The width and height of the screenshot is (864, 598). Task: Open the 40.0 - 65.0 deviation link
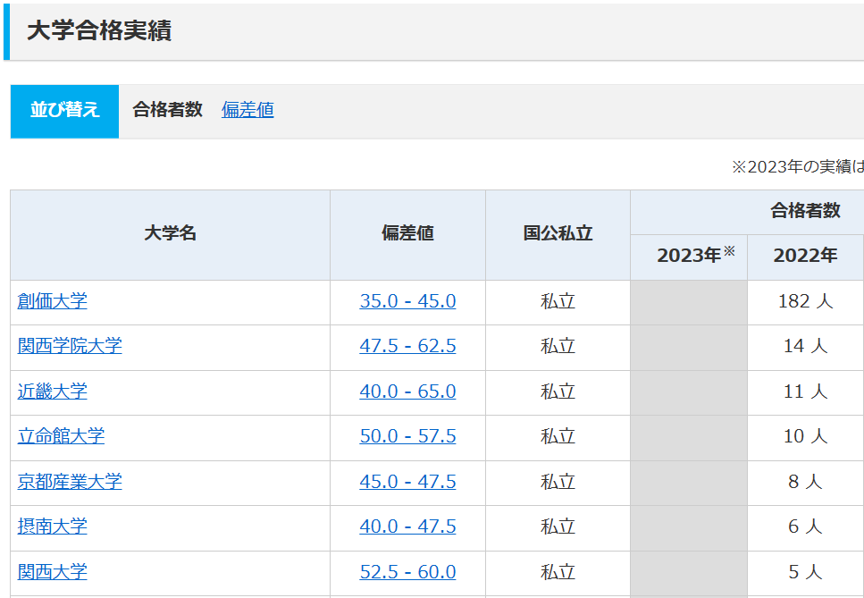407,392
